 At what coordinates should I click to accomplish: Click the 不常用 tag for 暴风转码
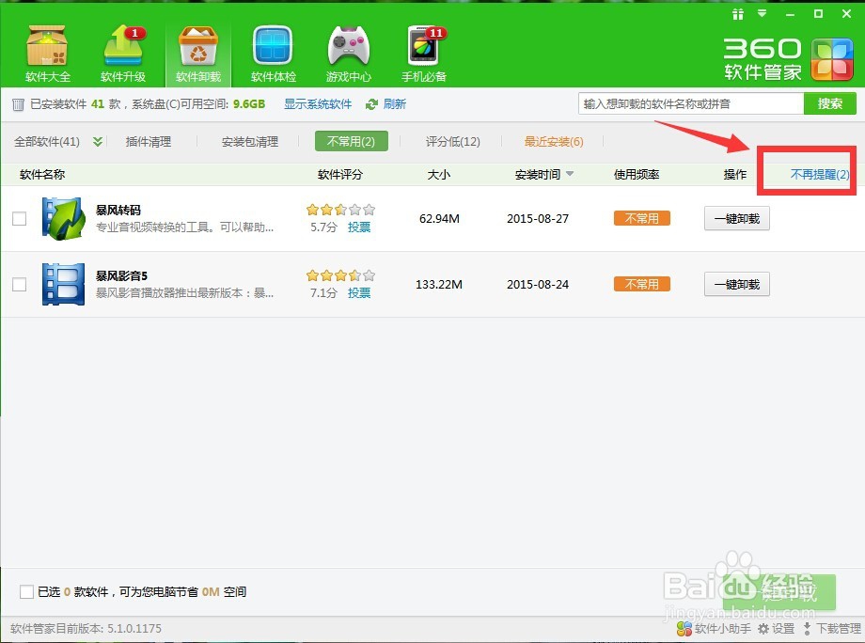tap(641, 218)
